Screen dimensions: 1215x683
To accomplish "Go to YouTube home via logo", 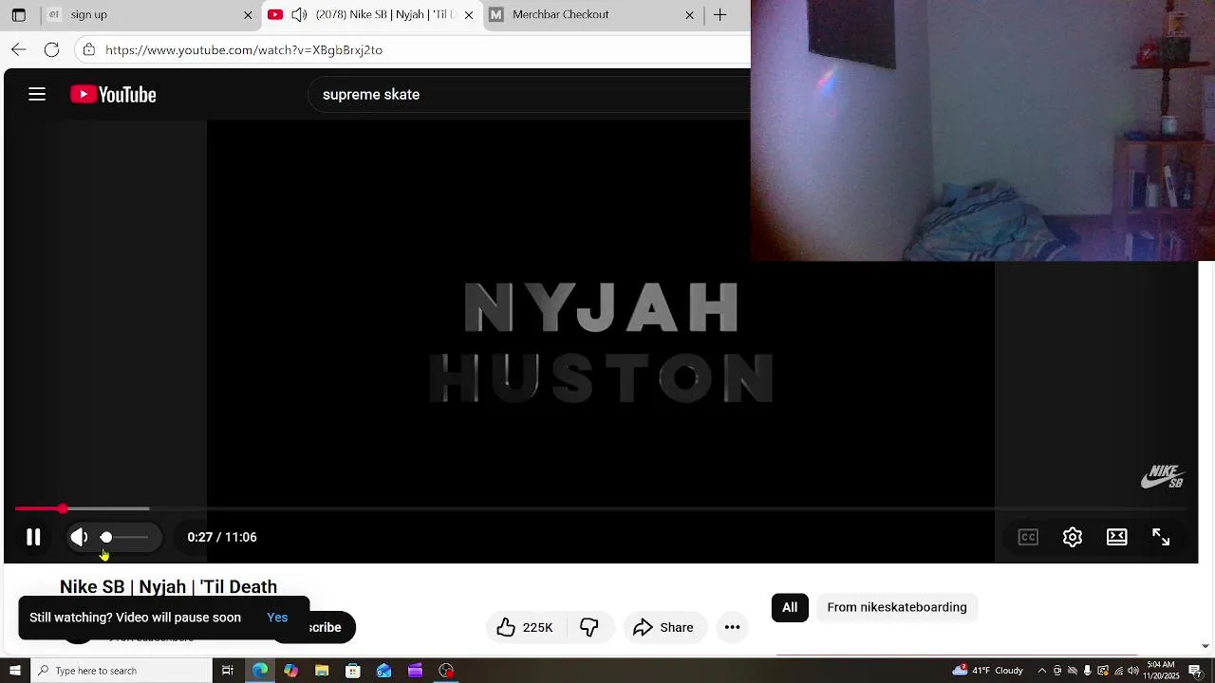I will click(113, 94).
